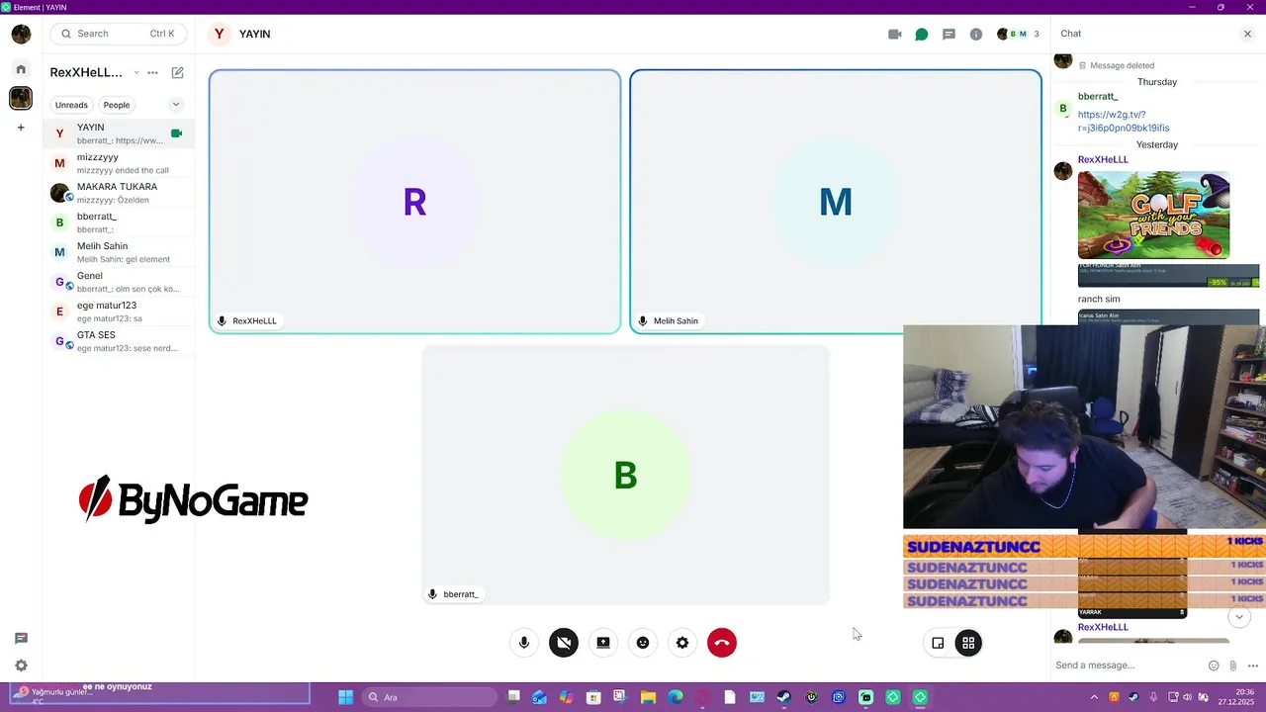This screenshot has height=712, width=1266.
Task: Open call settings gear
Action: 682,643
